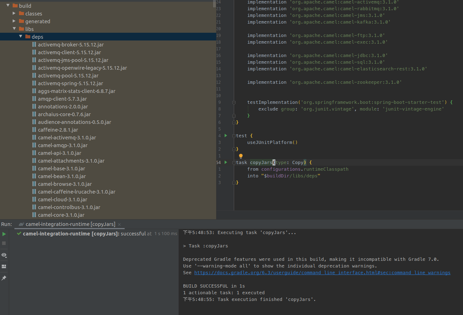Close the copyJars run tab

[x=118, y=224]
